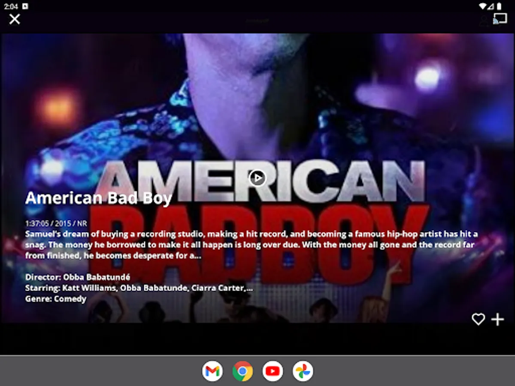Viewport: 515px width, 386px height.
Task: Launch Chrome from the dock
Action: (242, 371)
